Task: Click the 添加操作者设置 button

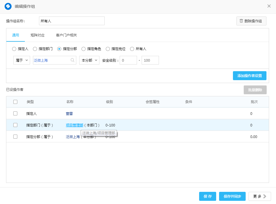Action: (249, 76)
